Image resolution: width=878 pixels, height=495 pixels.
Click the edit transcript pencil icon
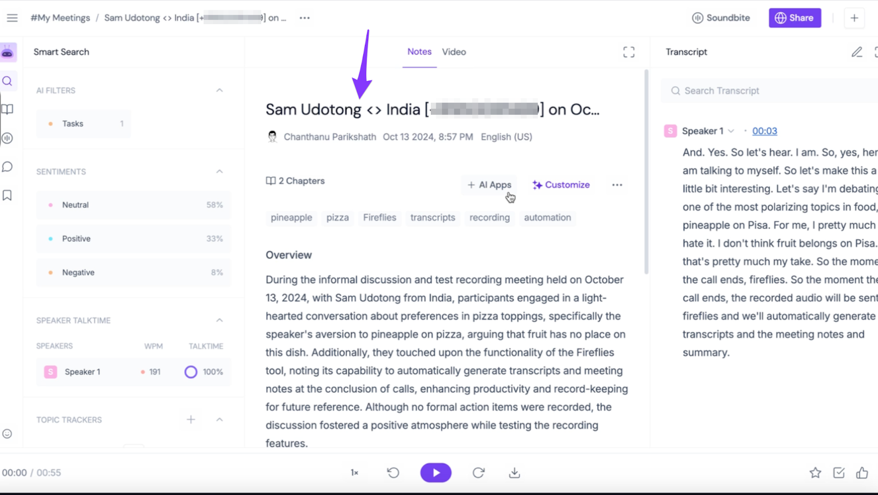857,52
